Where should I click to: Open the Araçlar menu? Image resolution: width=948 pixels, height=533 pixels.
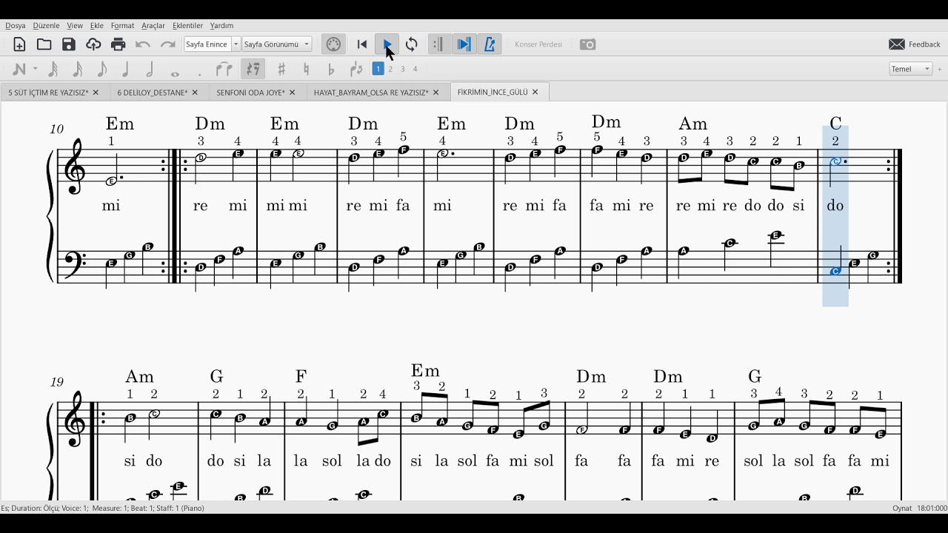(153, 25)
